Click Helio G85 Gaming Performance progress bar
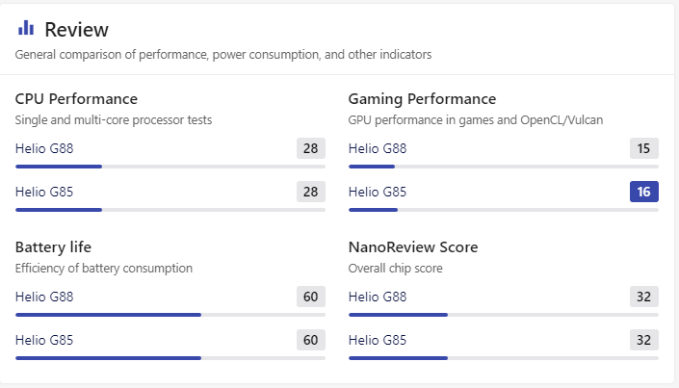Screen dimensions: 679x388 [x=503, y=210]
